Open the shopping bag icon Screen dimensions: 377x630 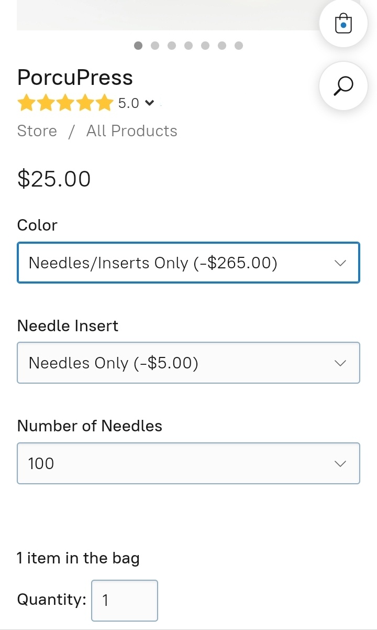[343, 24]
